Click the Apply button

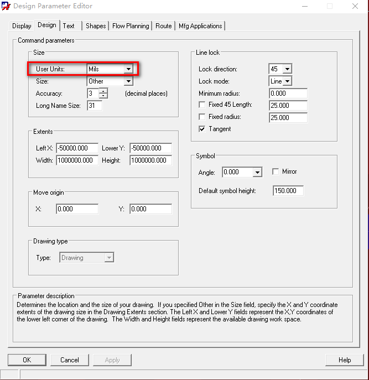pyautogui.click(x=112, y=360)
